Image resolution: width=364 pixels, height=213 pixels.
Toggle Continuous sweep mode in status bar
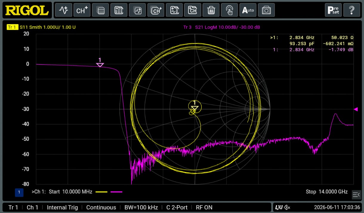pos(101,207)
